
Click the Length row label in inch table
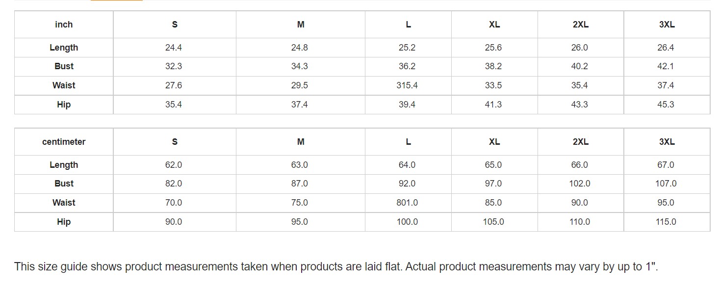coord(64,48)
